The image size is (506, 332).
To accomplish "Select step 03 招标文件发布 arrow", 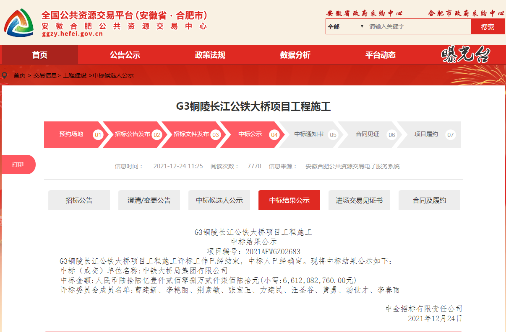I will tap(191, 134).
